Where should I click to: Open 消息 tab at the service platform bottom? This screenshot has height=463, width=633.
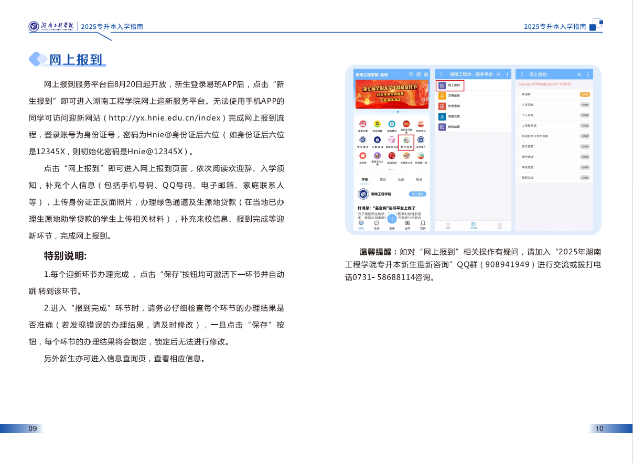point(448,225)
